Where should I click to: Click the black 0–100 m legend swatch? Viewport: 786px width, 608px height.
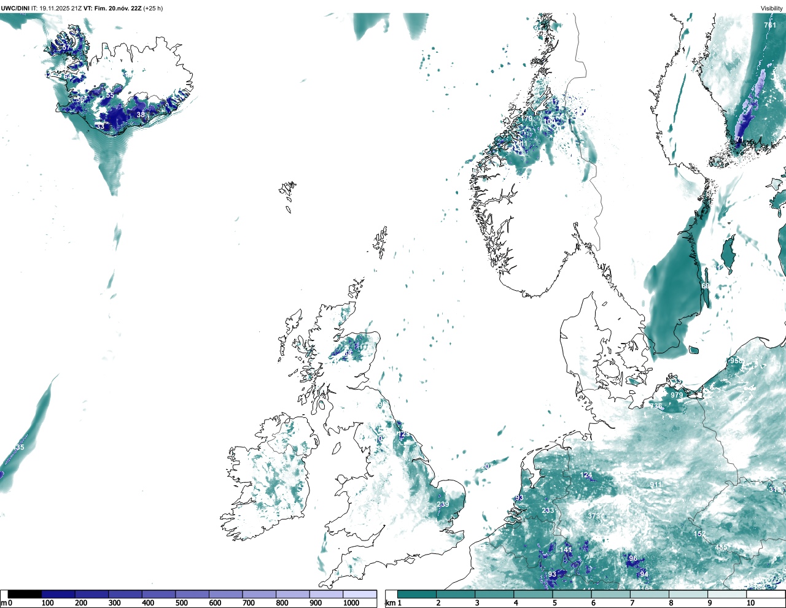pos(25,594)
